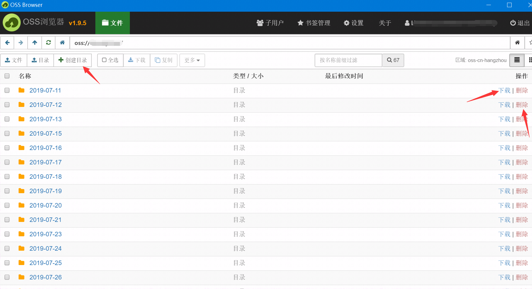Viewport: 532px width, 289px height.
Task: Open the 设置 settings gear
Action: (353, 23)
